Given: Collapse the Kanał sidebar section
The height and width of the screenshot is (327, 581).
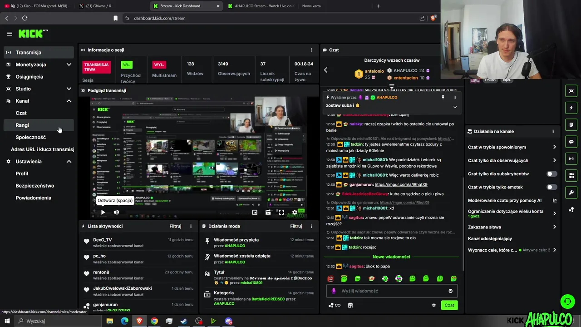Looking at the screenshot, I should tap(69, 101).
